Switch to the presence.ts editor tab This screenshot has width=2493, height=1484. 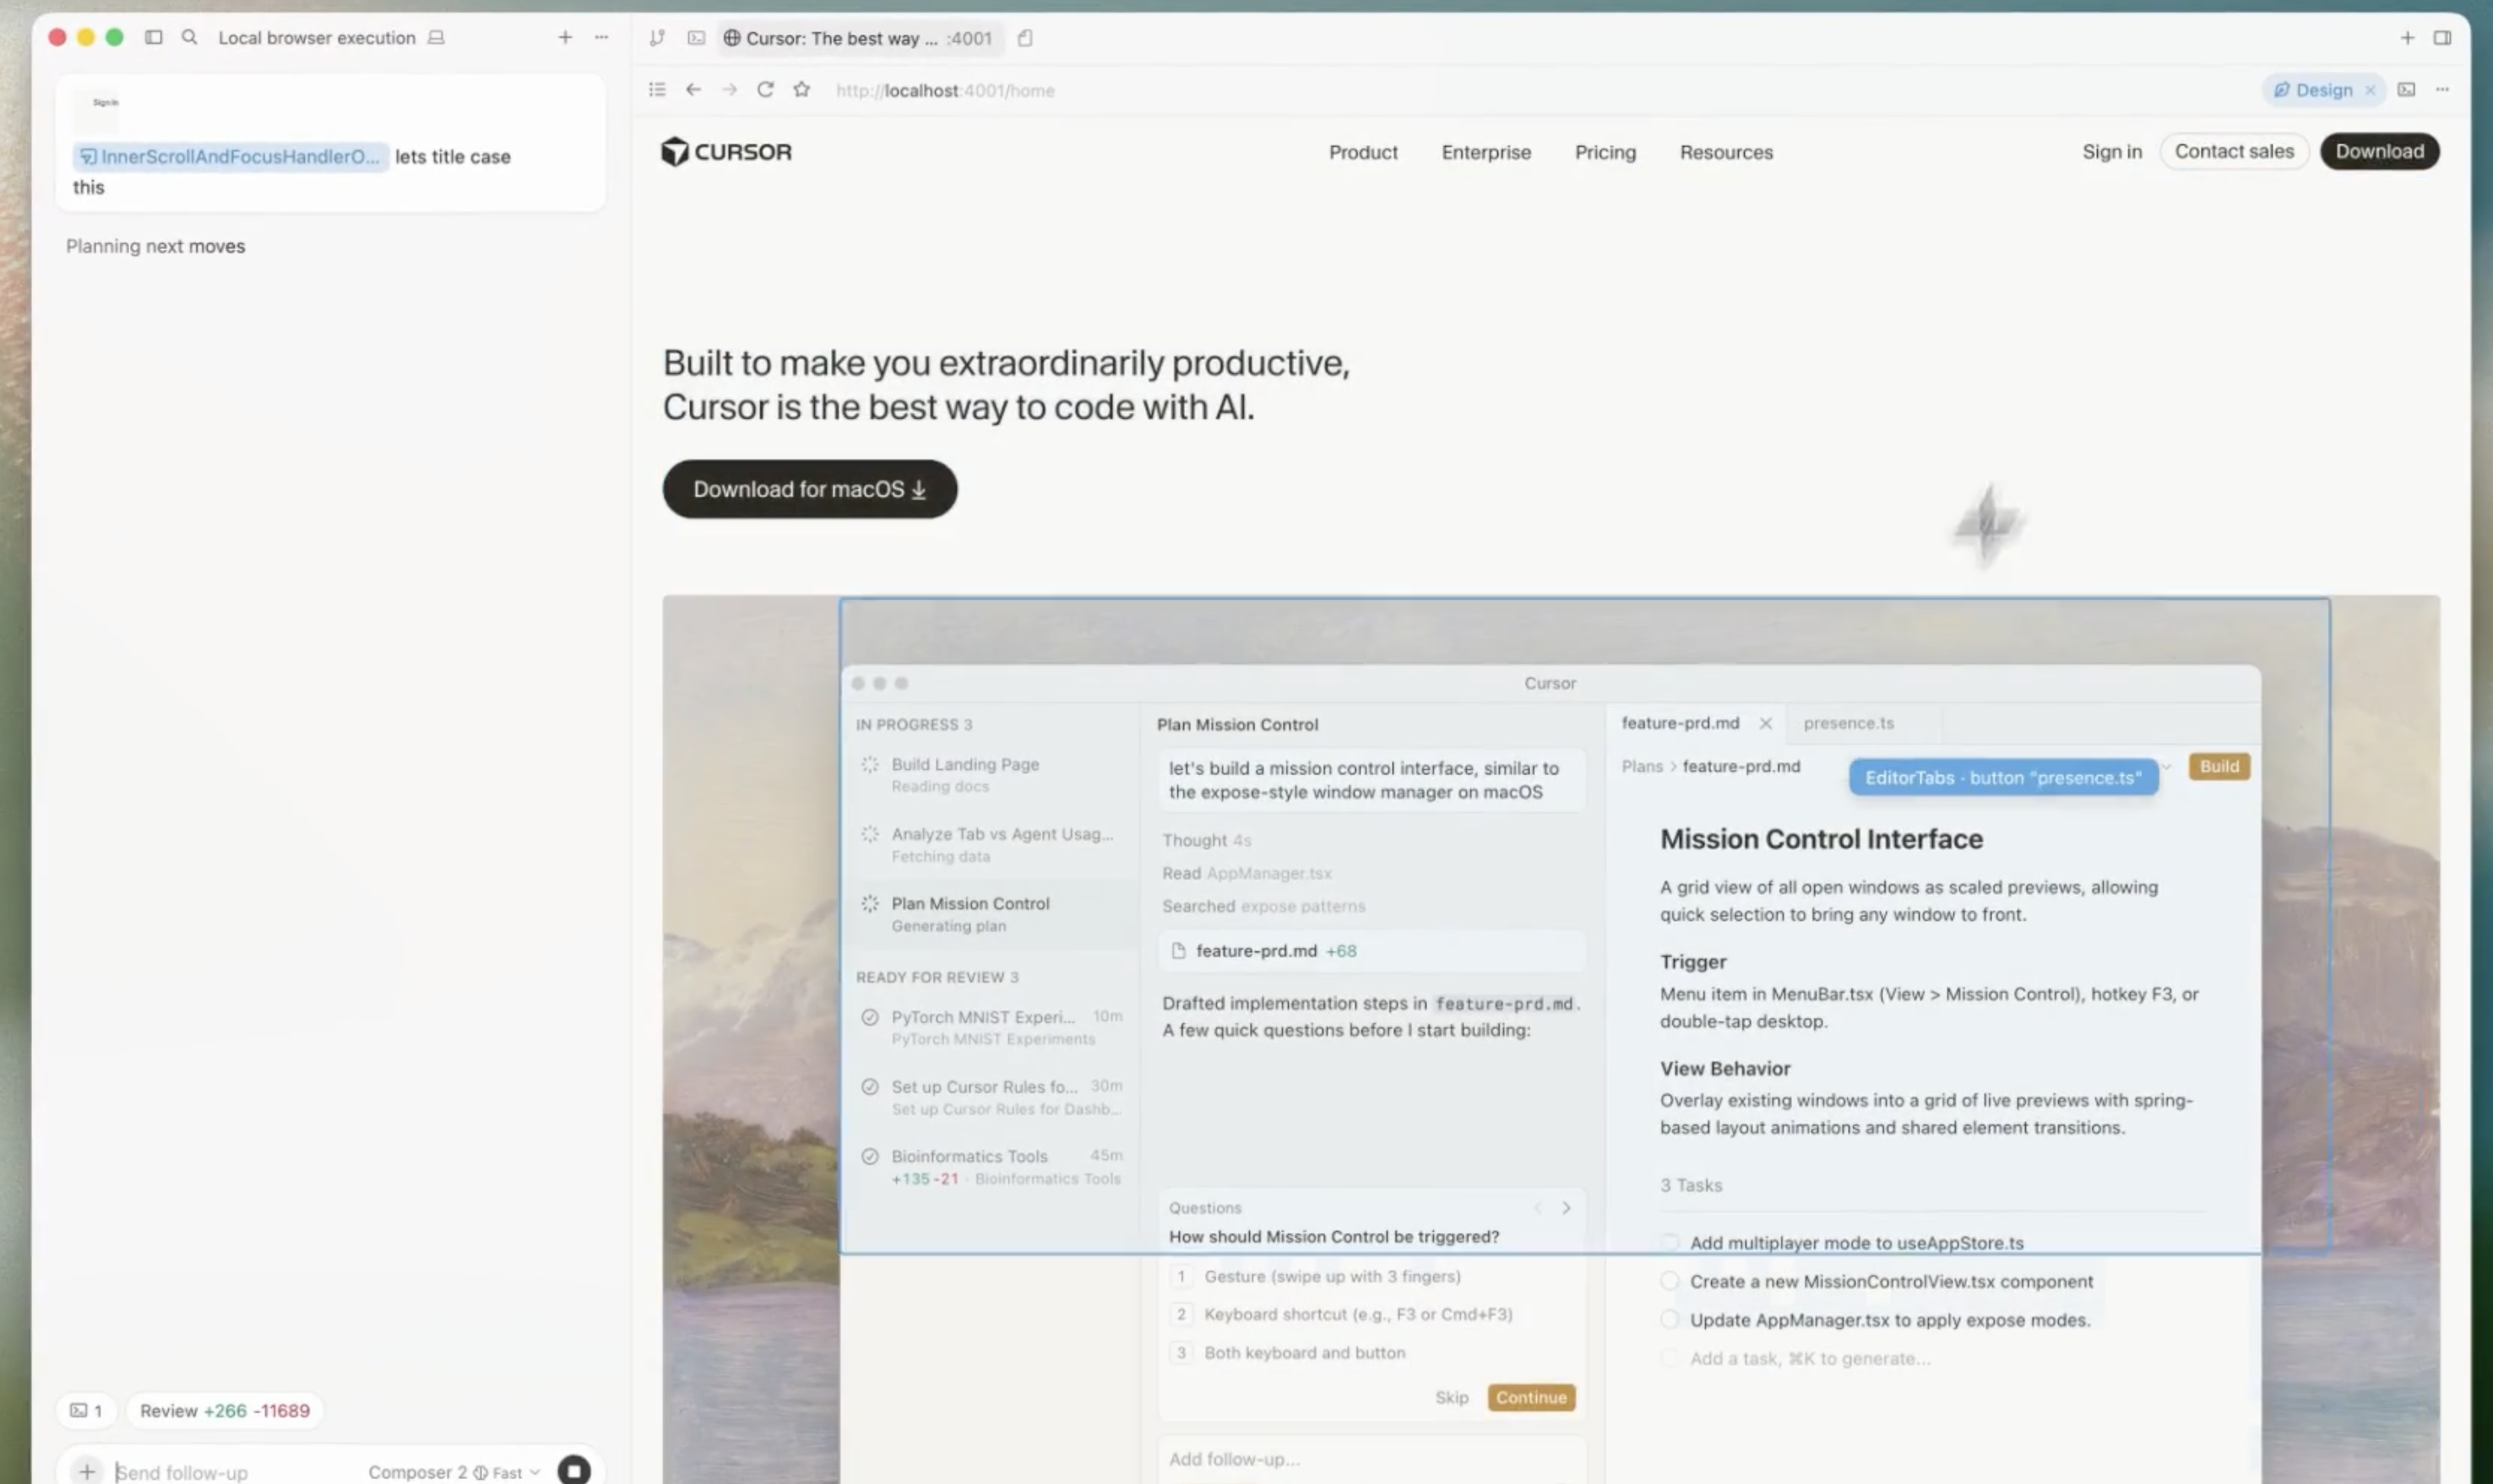point(1848,723)
